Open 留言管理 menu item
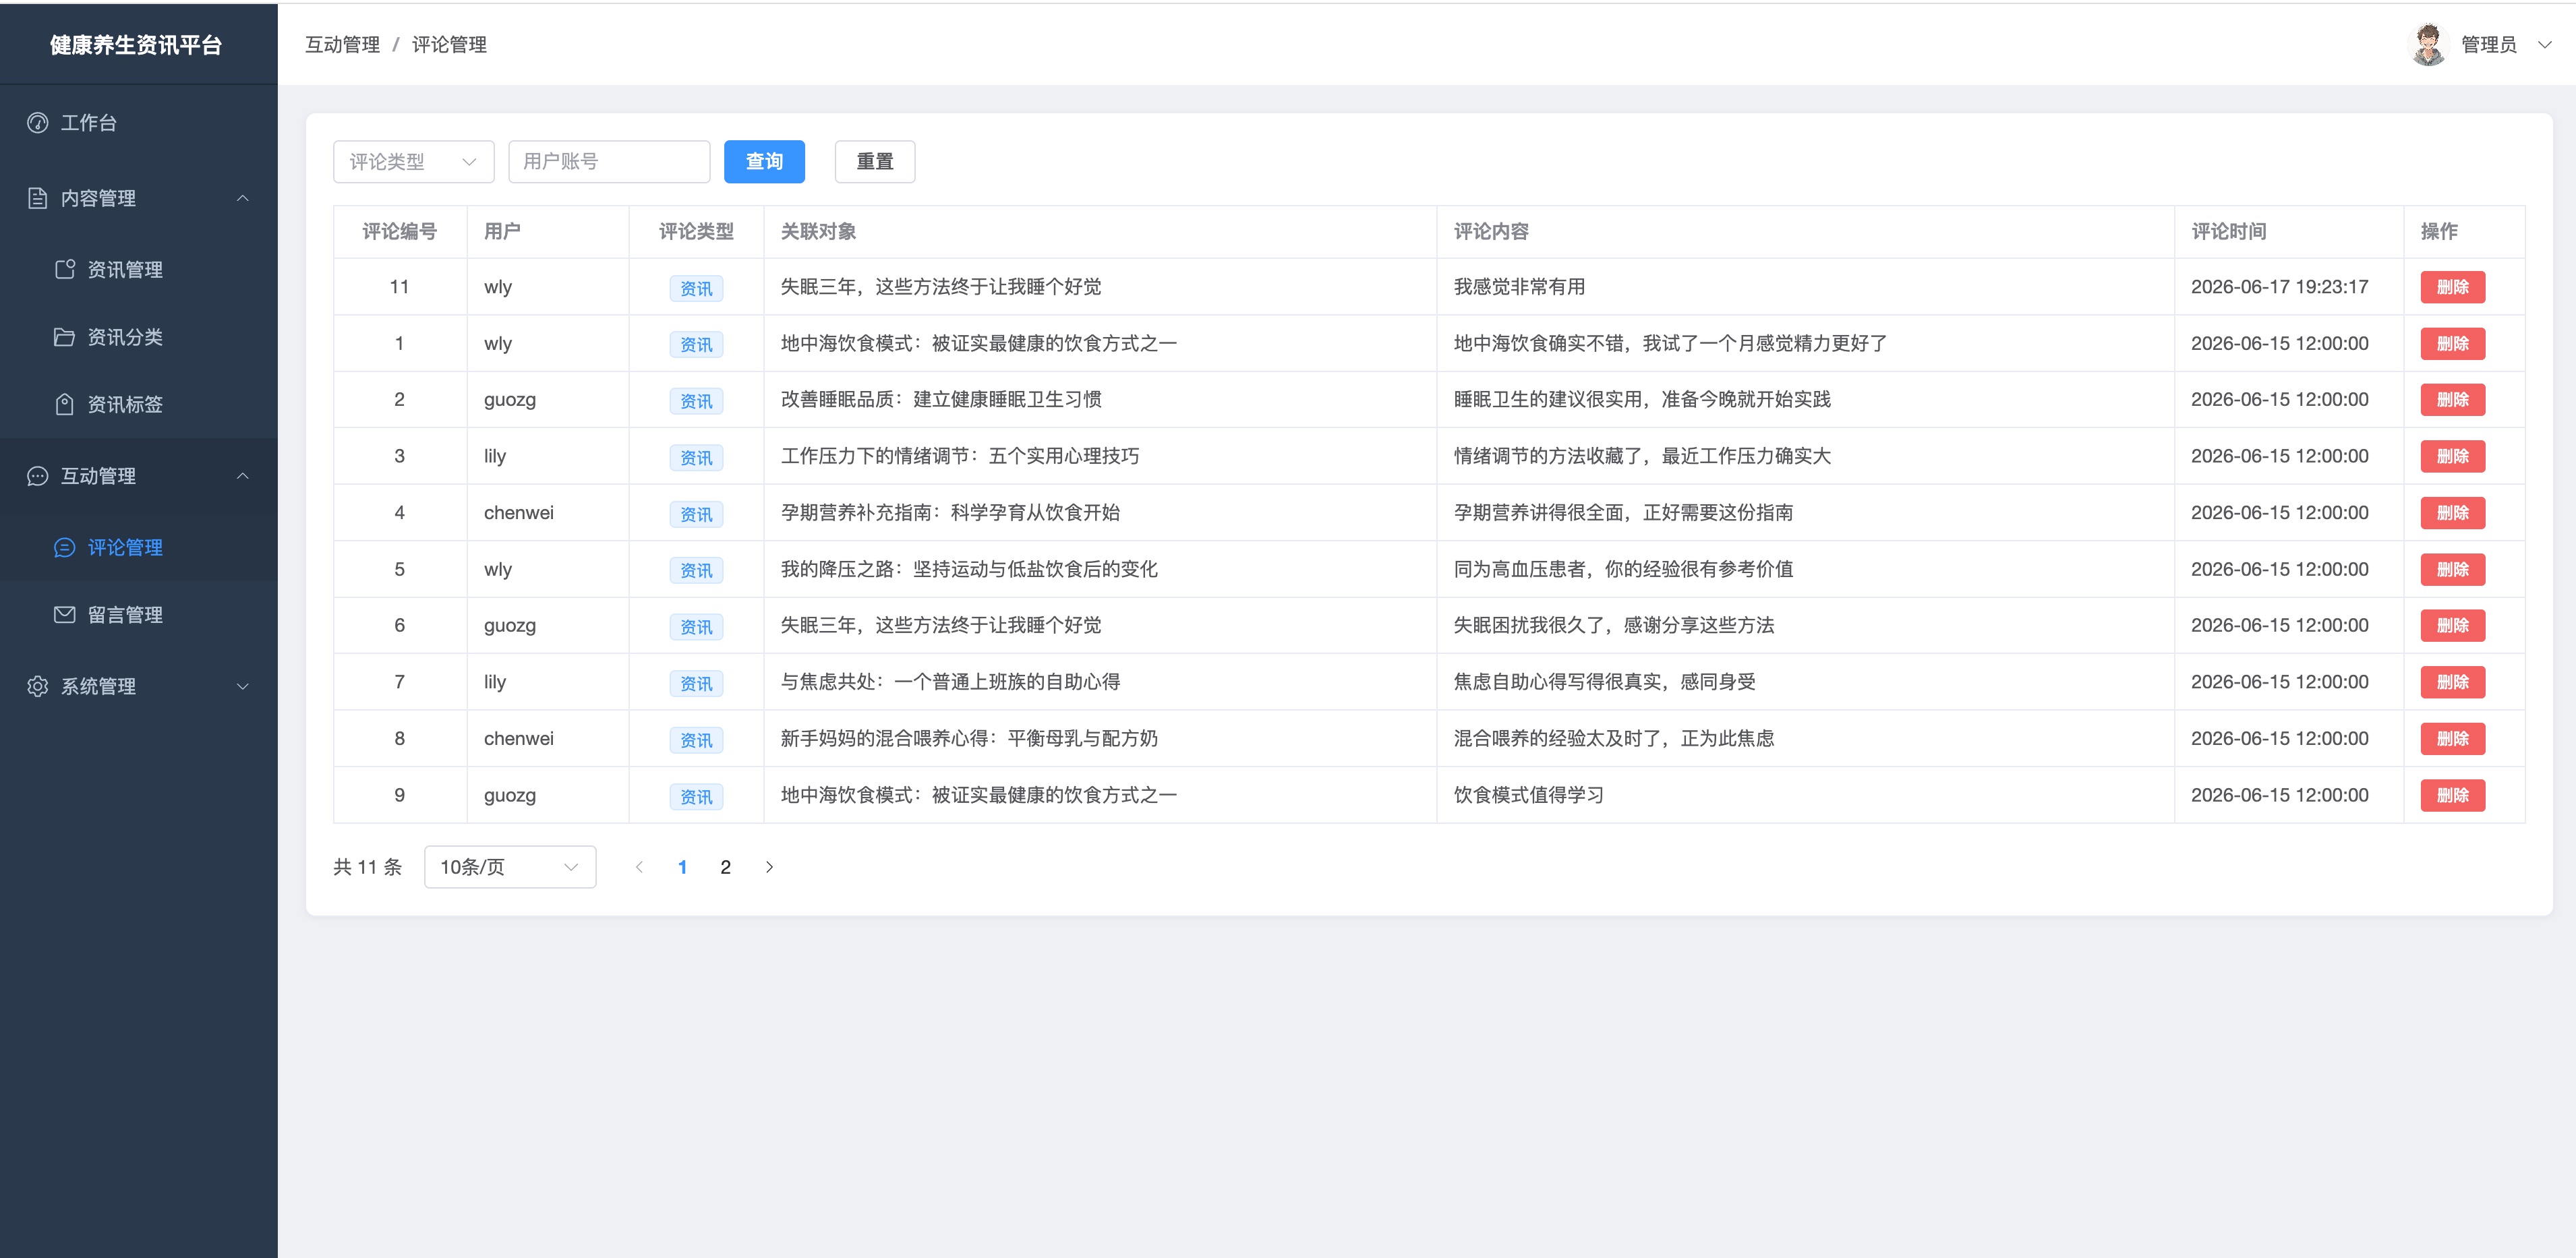2576x1258 pixels. coord(139,614)
